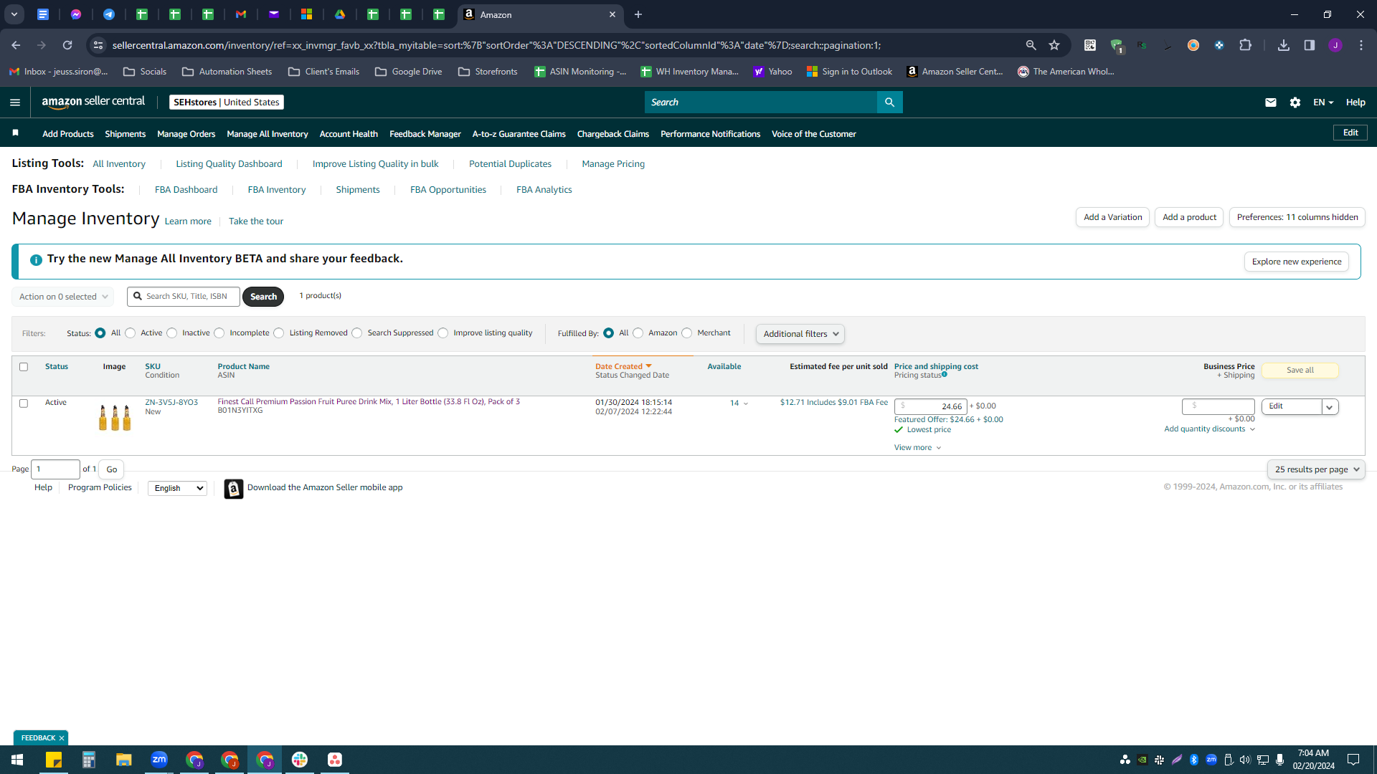This screenshot has width=1377, height=774.
Task: Open Windows Start menu
Action: click(17, 760)
